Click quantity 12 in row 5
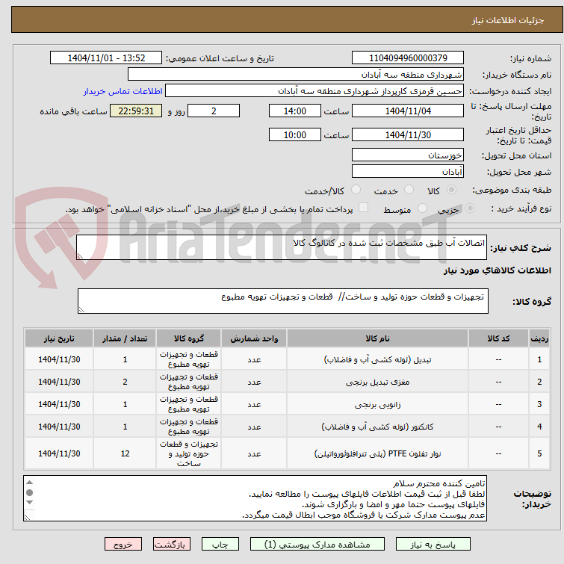The width and height of the screenshot is (564, 564). (125, 454)
